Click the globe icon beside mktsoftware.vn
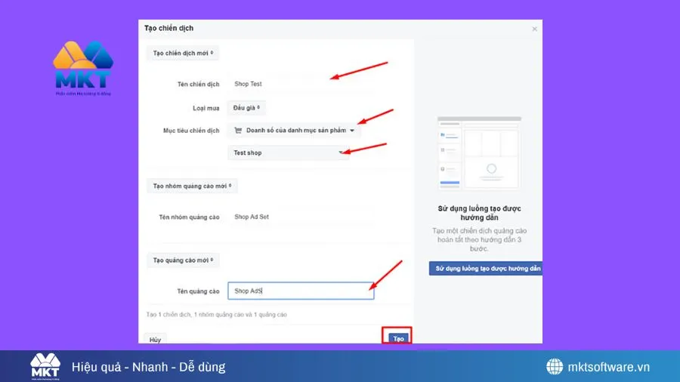Screen dimensions: 680x382 coord(555,367)
